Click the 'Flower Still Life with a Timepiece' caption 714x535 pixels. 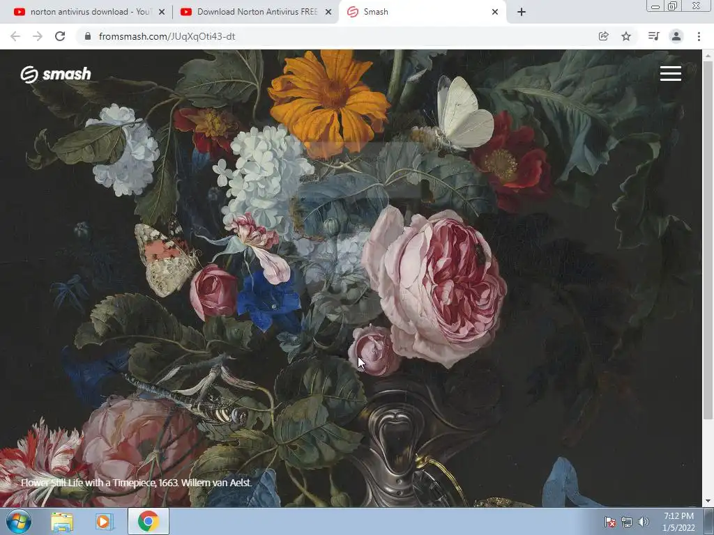tap(136, 483)
